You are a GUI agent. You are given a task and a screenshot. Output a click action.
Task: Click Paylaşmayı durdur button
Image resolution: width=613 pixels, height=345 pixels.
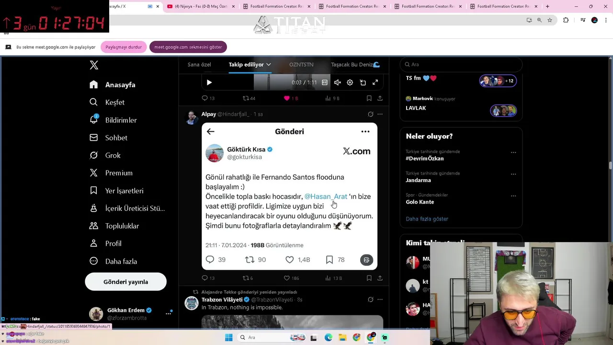pos(124,47)
